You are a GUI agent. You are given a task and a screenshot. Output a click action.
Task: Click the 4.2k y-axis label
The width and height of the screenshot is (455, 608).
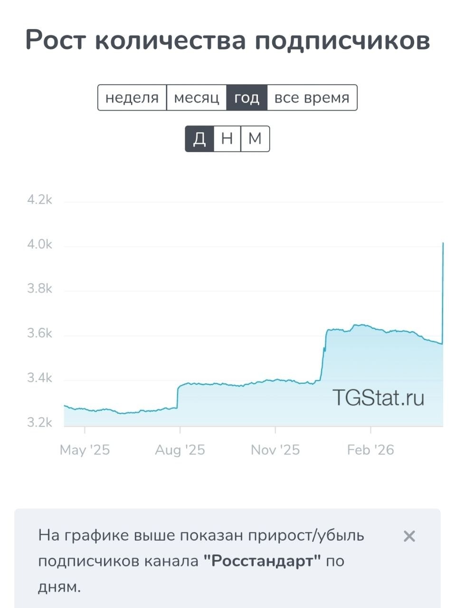click(x=39, y=199)
